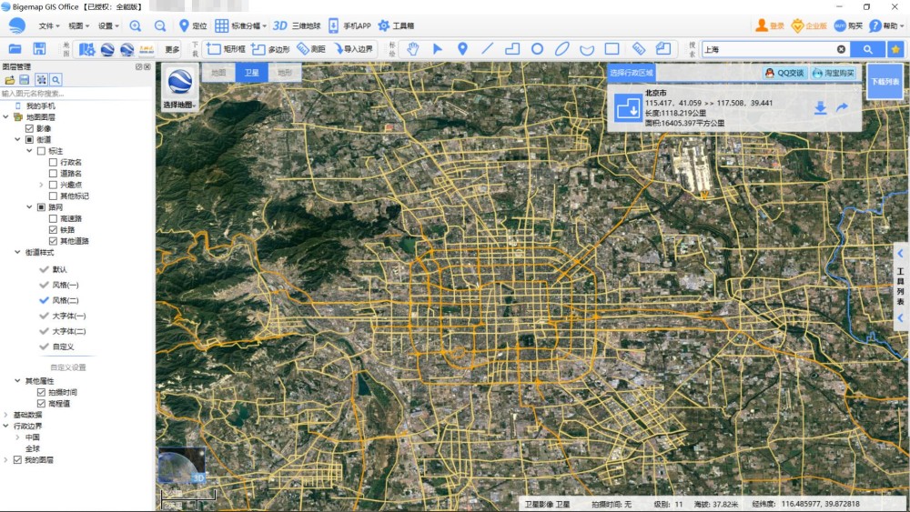
Task: Expand the 基础数据 tree node
Action: (x=5, y=415)
